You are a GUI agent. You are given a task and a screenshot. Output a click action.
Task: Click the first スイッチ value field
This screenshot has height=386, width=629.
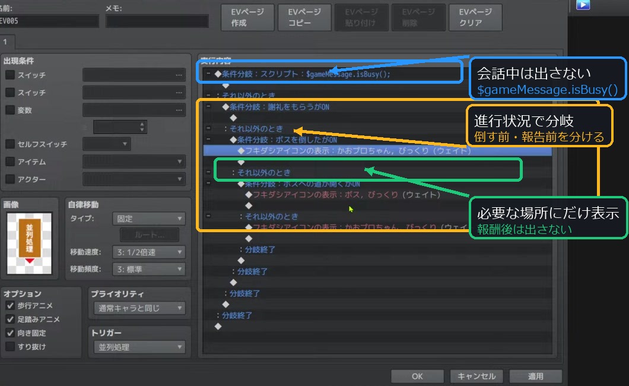pyautogui.click(x=134, y=75)
